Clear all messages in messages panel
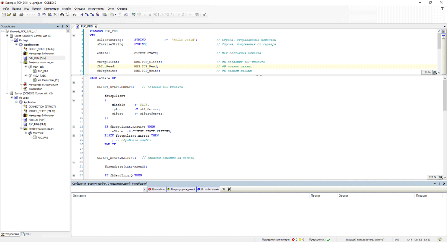Screen dimensions: 447x242 (224, 189)
